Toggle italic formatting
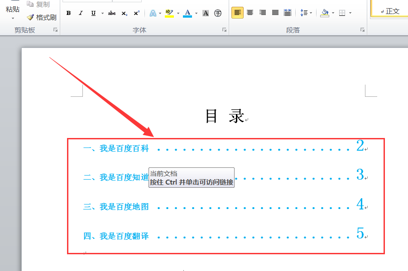Screen dimensions: 408x271 (x=81, y=13)
